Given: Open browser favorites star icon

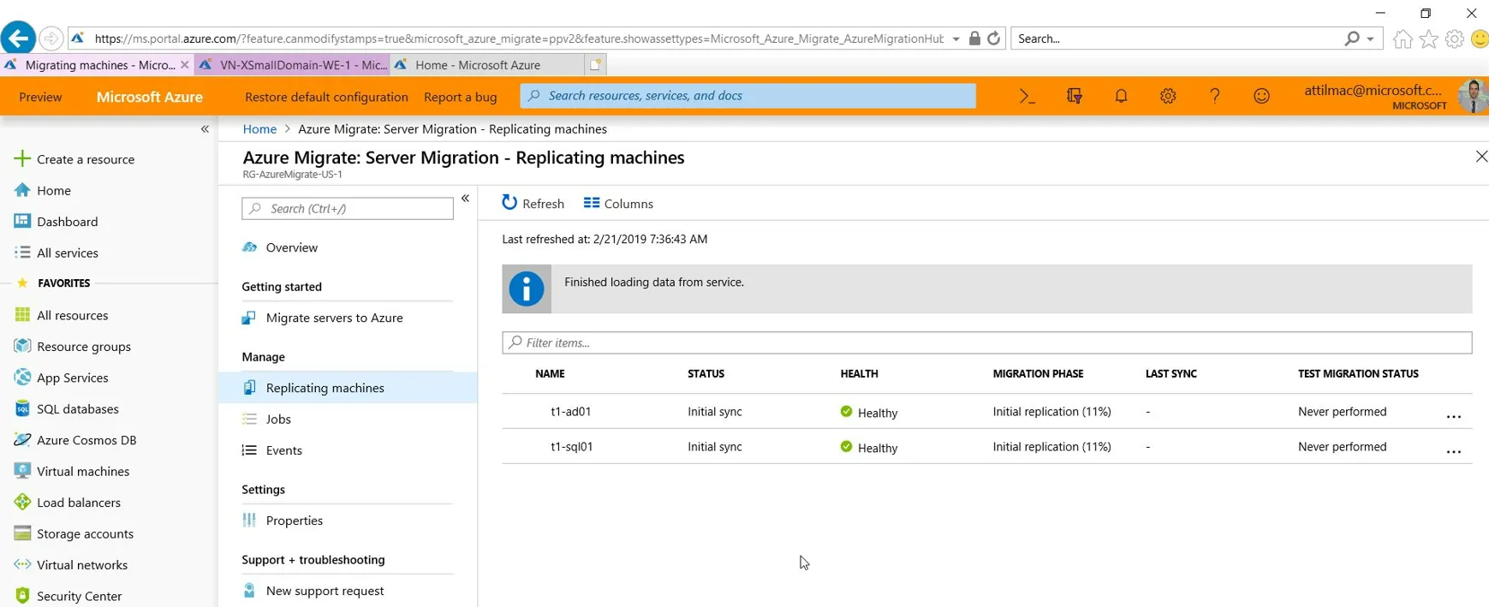Looking at the screenshot, I should 1429,39.
